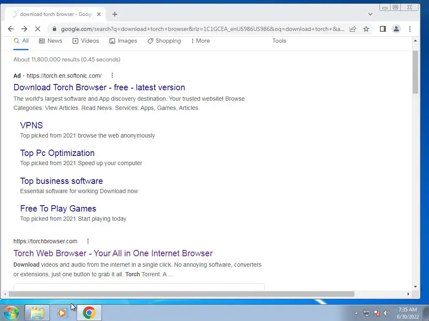This screenshot has height=321, width=429.
Task: Click the scrollbar down arrow
Action: tap(415, 287)
